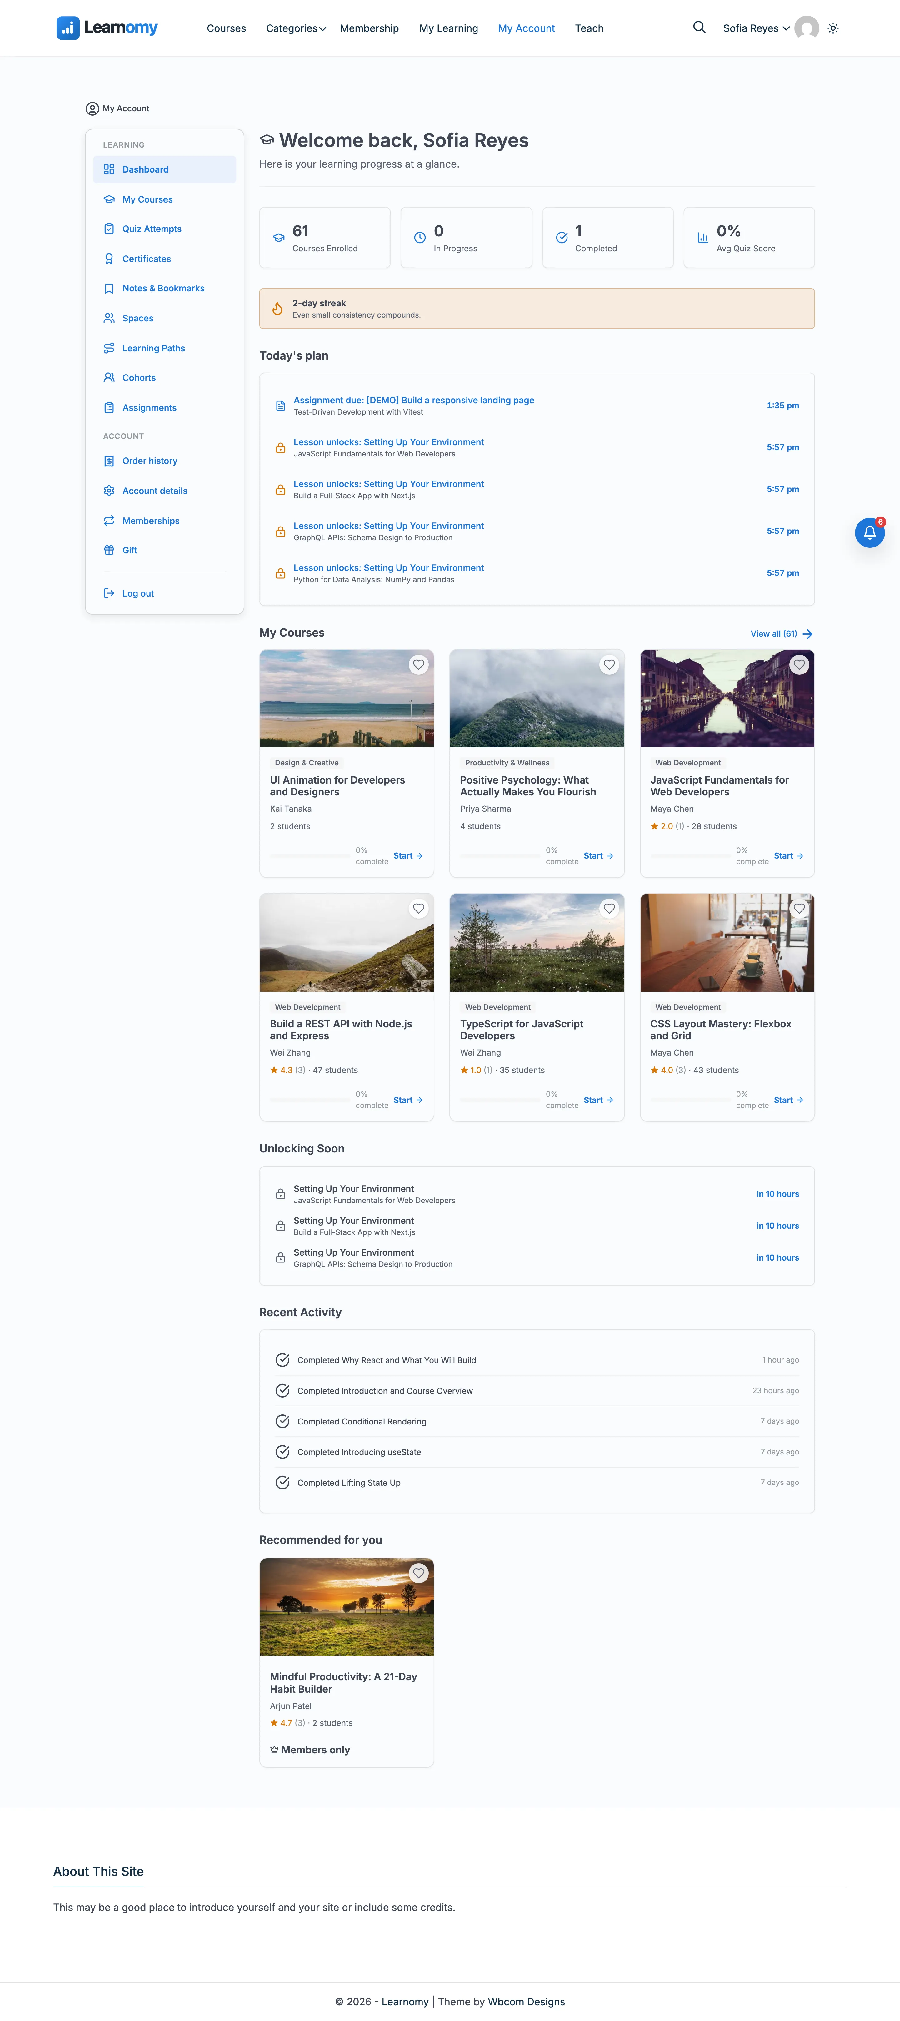Favorite Mindful Productivity course heart

click(x=419, y=1573)
